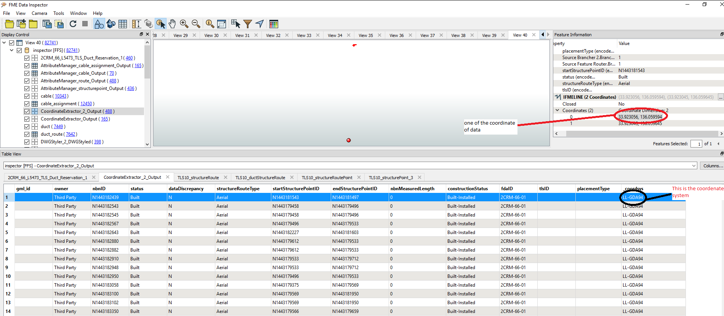Go to previous selected feature arrow
The width and height of the screenshot is (724, 316).
coord(718,144)
